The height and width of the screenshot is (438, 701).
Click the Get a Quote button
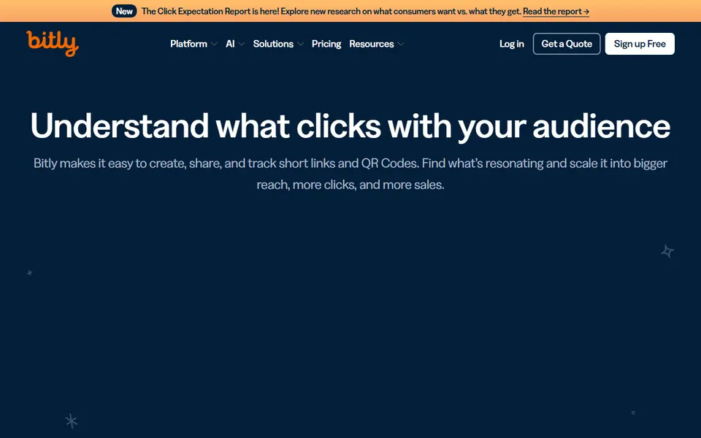567,44
